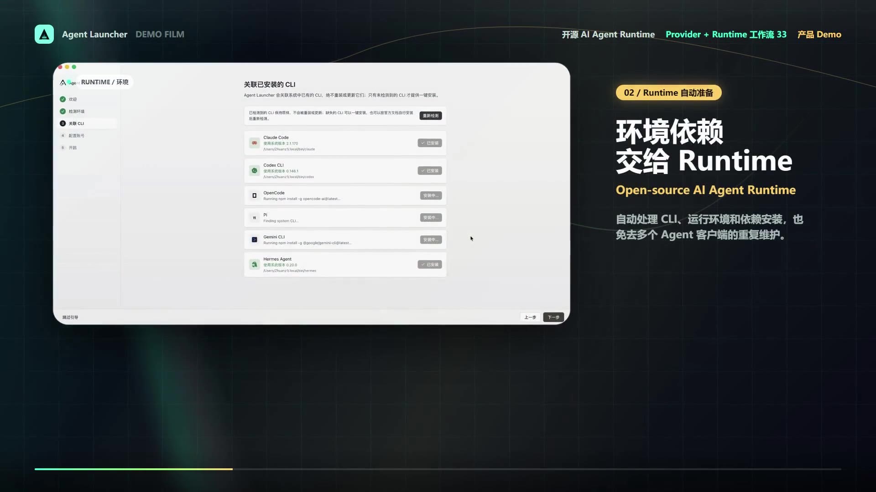This screenshot has height=492, width=876.
Task: Click the OpenCode app icon
Action: [x=255, y=195]
